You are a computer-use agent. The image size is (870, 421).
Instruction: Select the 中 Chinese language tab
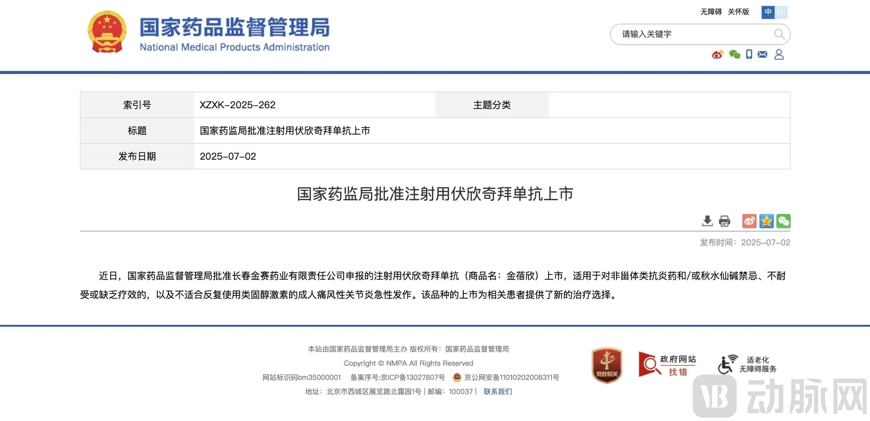pos(768,12)
